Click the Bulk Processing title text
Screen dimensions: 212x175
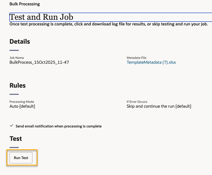(x=25, y=4)
